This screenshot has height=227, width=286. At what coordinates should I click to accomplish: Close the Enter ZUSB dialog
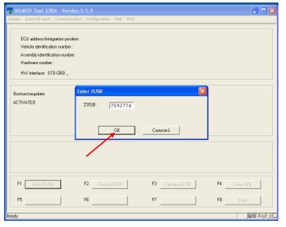(202, 91)
